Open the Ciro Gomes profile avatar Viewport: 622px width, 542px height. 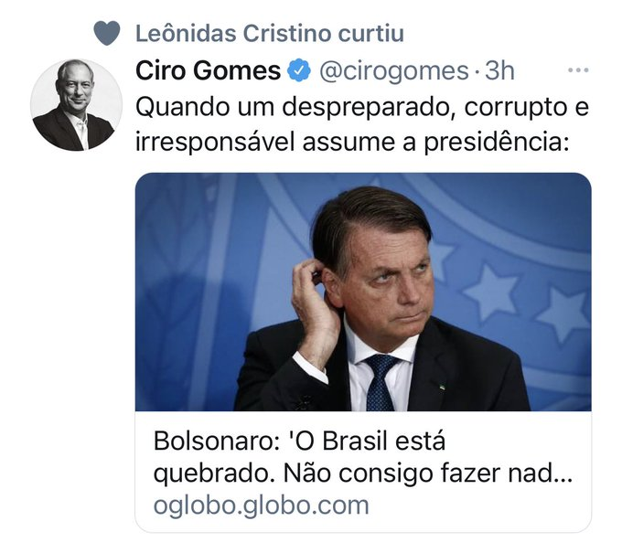(76, 105)
